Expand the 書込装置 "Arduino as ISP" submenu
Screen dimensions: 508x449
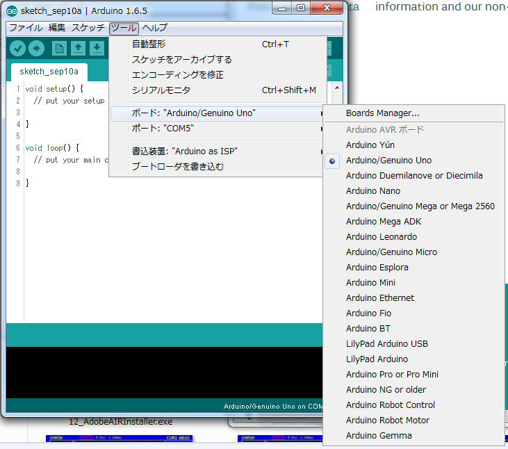point(217,152)
